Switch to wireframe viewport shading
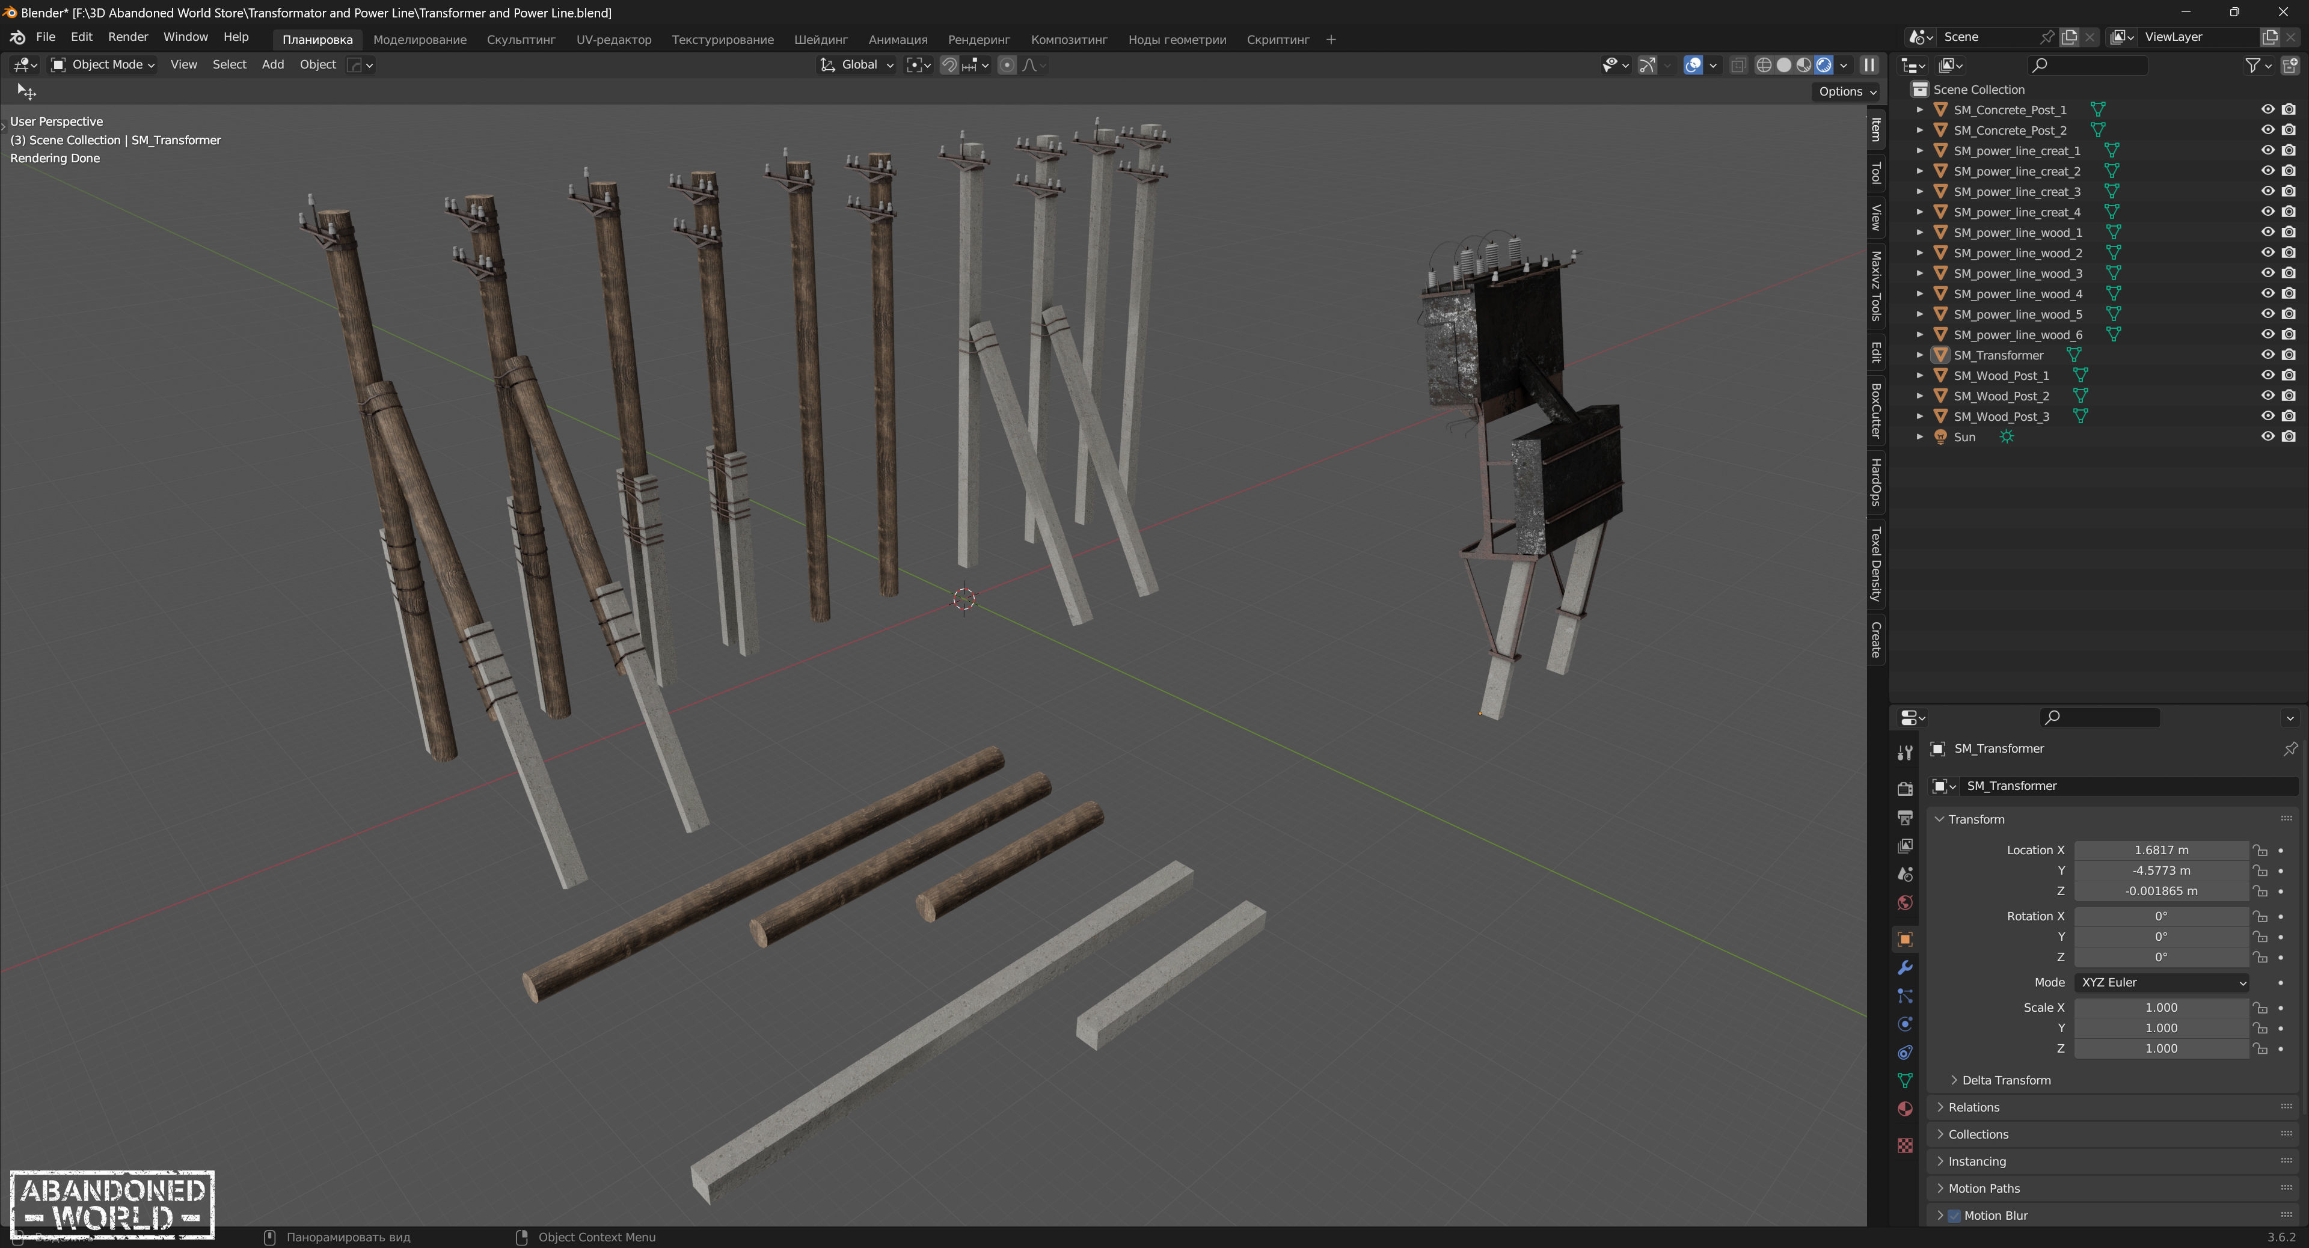Viewport: 2309px width, 1248px height. point(1763,64)
